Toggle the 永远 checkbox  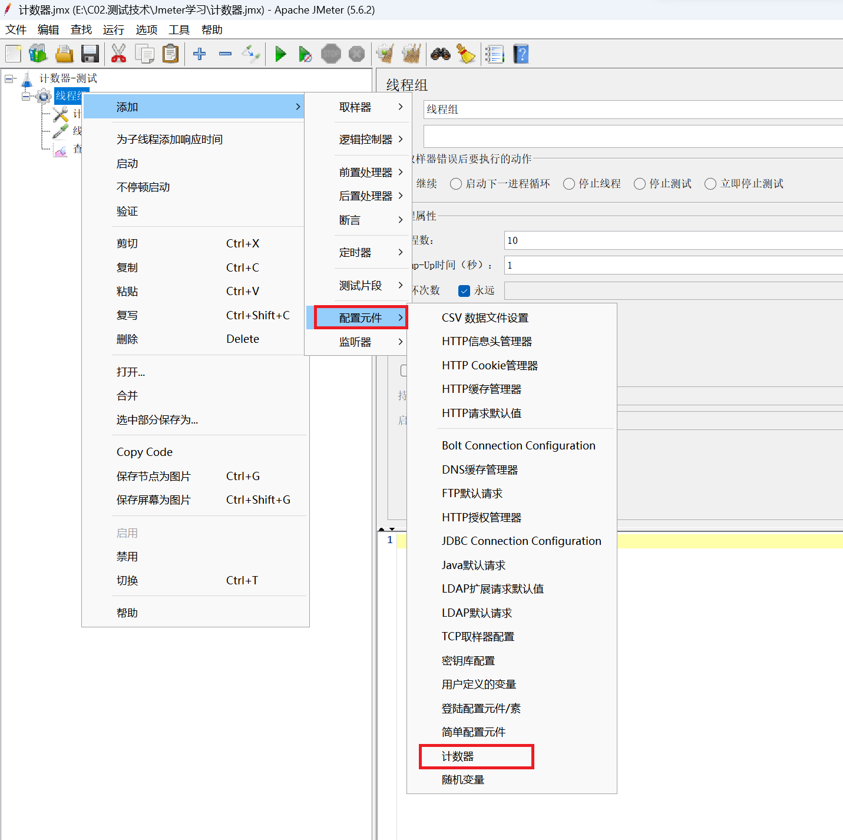(464, 290)
